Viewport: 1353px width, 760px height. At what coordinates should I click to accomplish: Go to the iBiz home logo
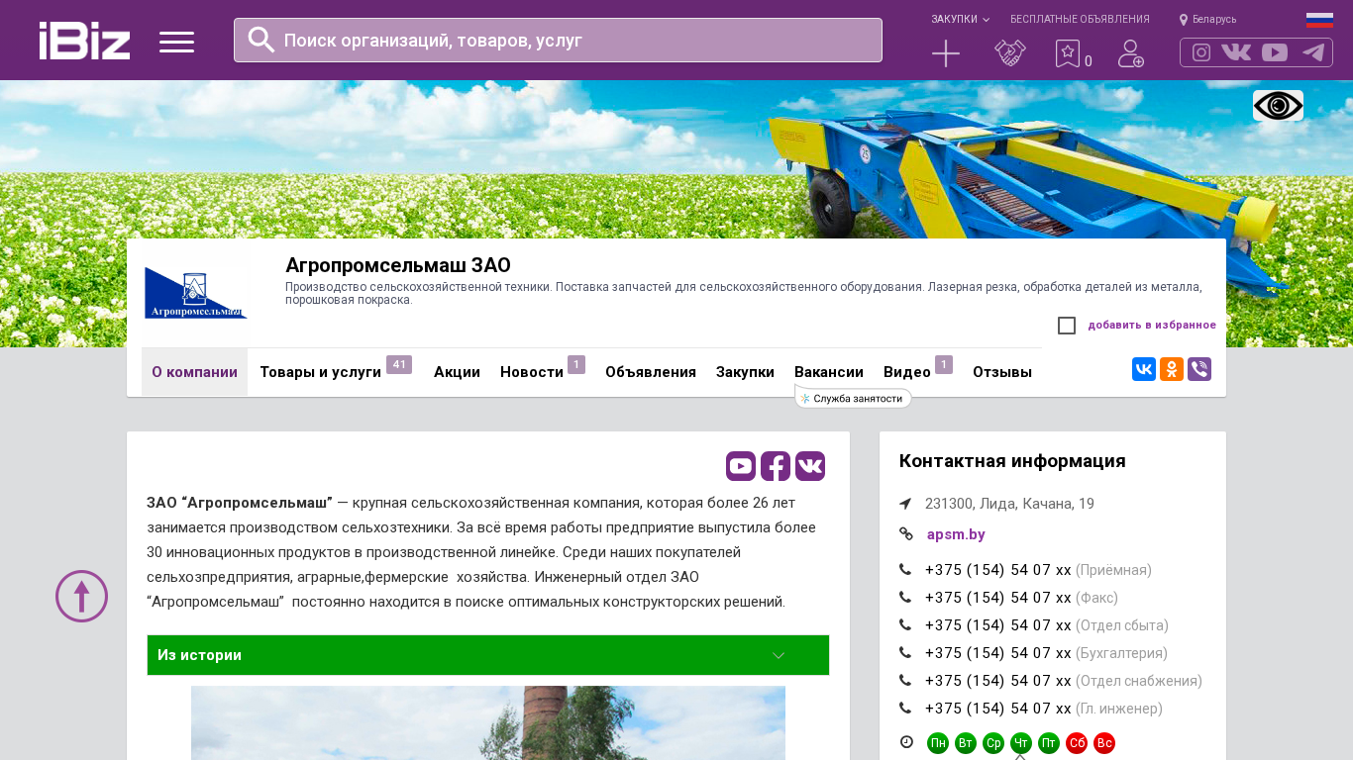pyautogui.click(x=84, y=41)
